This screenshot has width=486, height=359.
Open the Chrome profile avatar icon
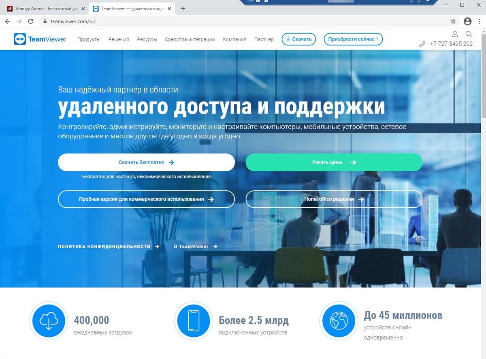(468, 21)
